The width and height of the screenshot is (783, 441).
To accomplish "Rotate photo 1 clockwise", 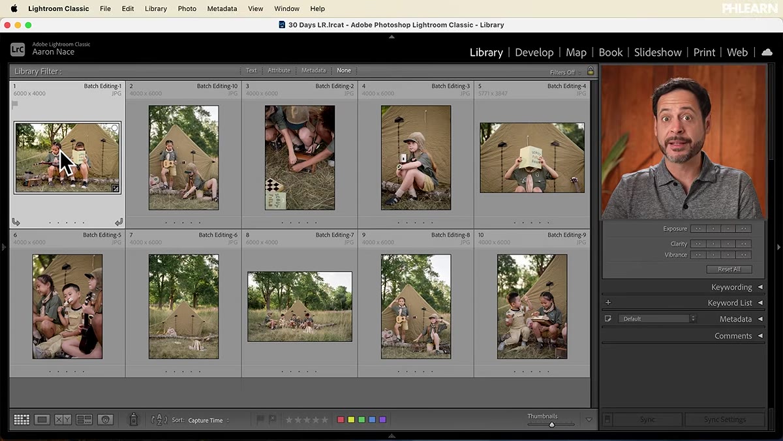I will click(119, 222).
